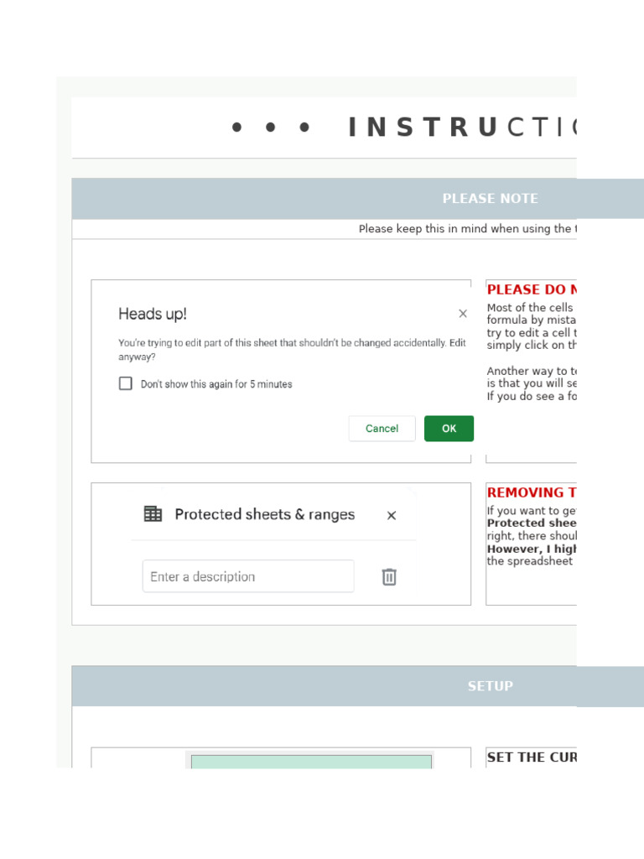The height and width of the screenshot is (859, 644).
Task: Click the red REMOVING heading
Action: pos(532,492)
